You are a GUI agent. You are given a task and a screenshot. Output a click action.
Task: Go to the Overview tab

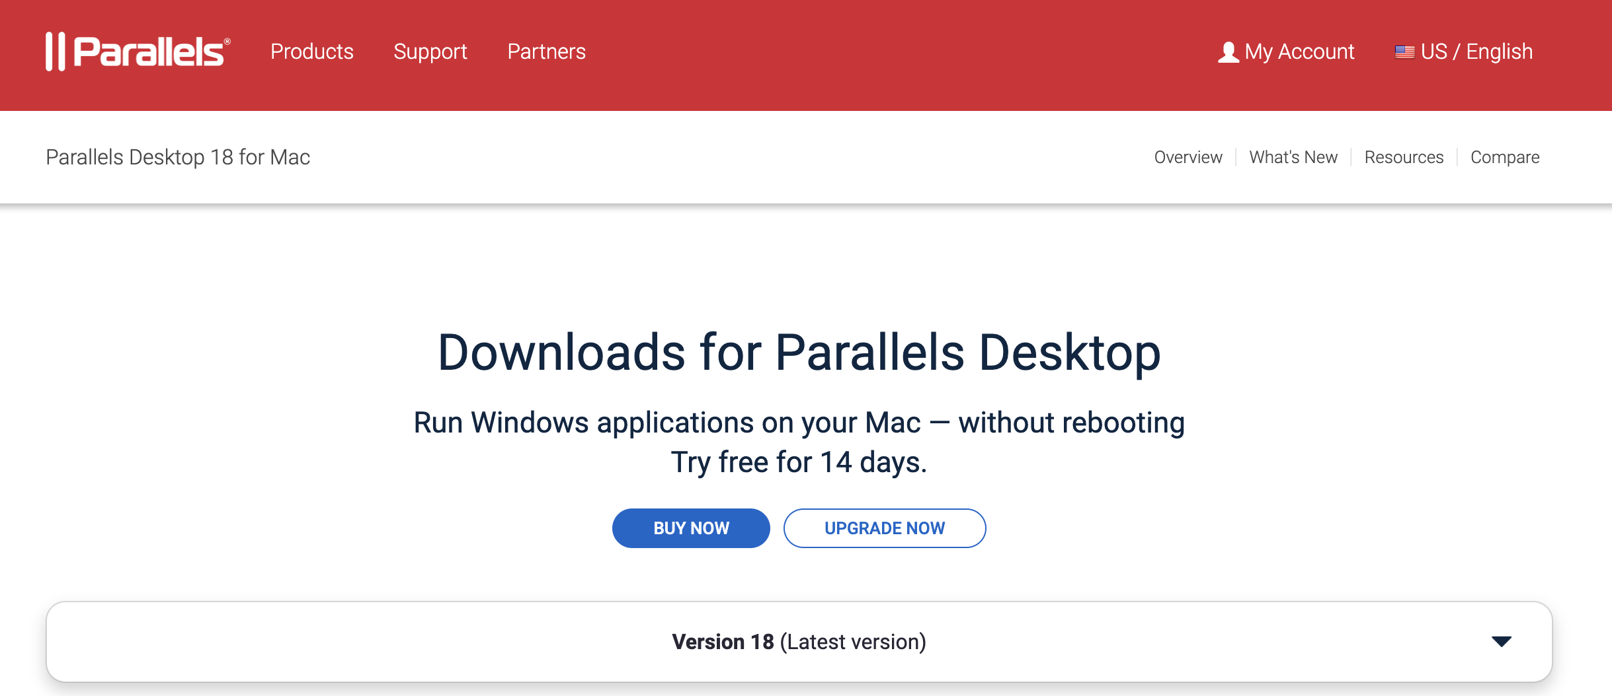(1188, 157)
